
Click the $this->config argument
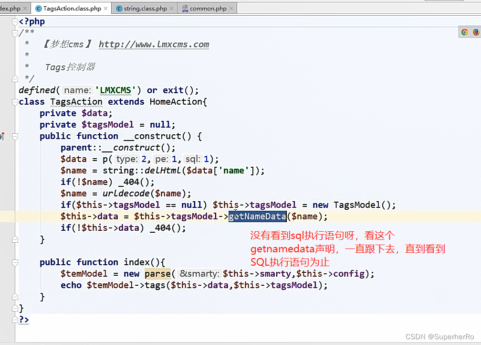[x=330, y=274]
